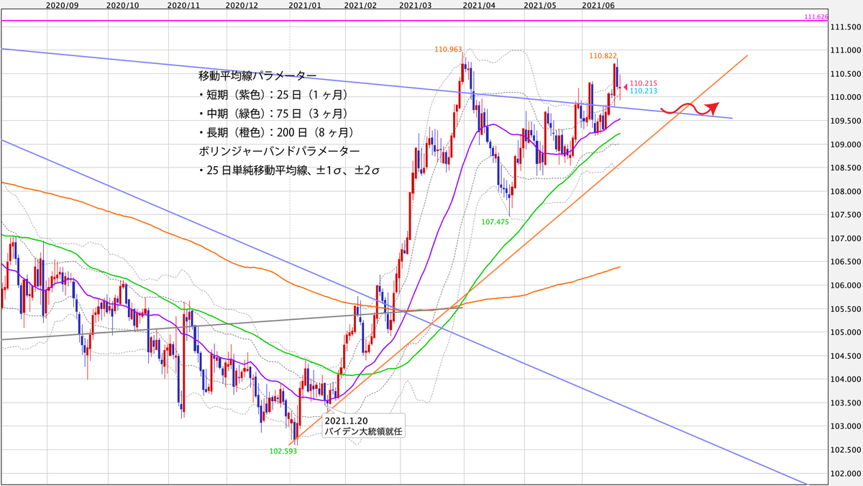This screenshot has height=486, width=863.
Task: Click the 長期（橙色）：200日 line
Action: click(276, 133)
